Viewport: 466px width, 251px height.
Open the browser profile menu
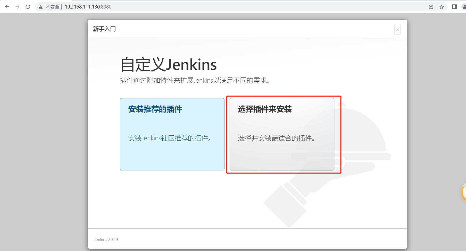coord(464,7)
